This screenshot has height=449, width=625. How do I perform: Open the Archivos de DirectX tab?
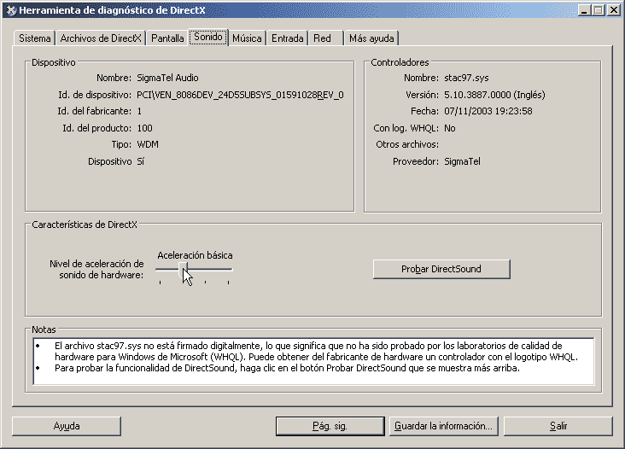pyautogui.click(x=101, y=38)
